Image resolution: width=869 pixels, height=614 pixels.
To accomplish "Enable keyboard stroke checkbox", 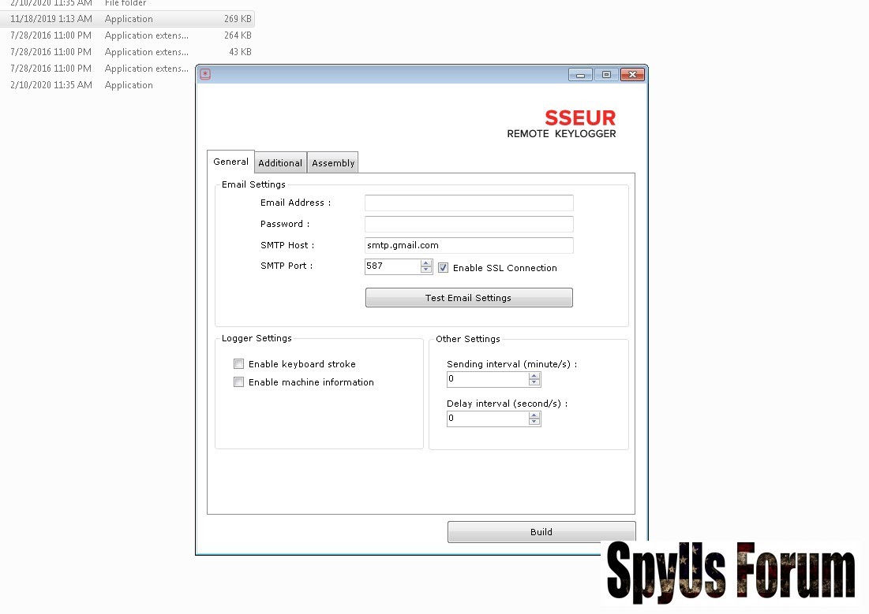I will (239, 364).
